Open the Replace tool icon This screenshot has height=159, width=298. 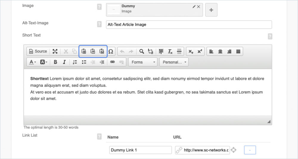pos(150,51)
